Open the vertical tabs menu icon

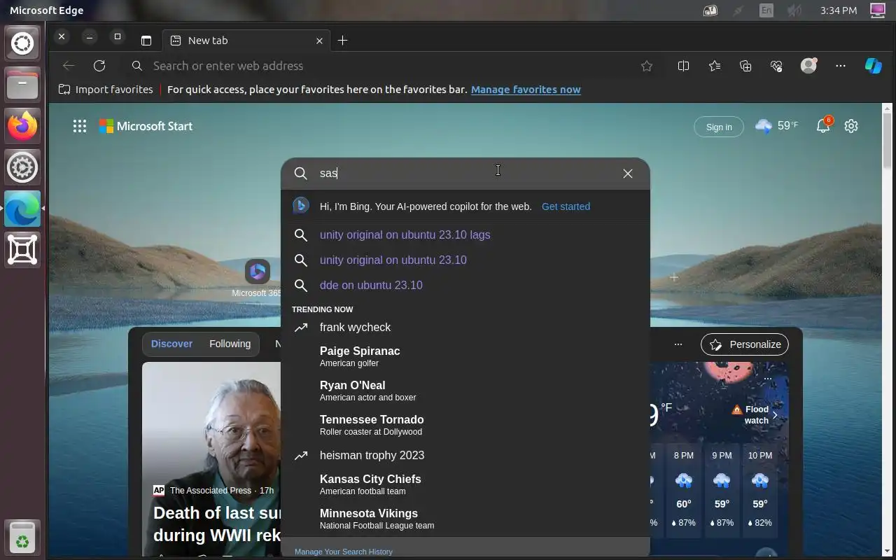146,41
